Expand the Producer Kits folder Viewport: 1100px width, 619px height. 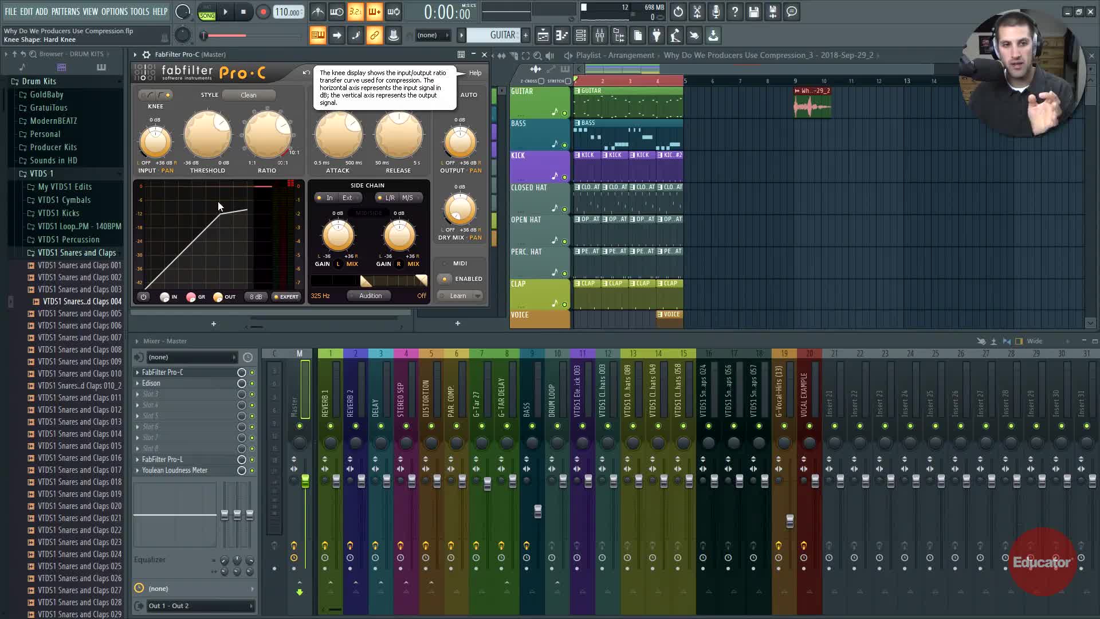[x=53, y=147]
